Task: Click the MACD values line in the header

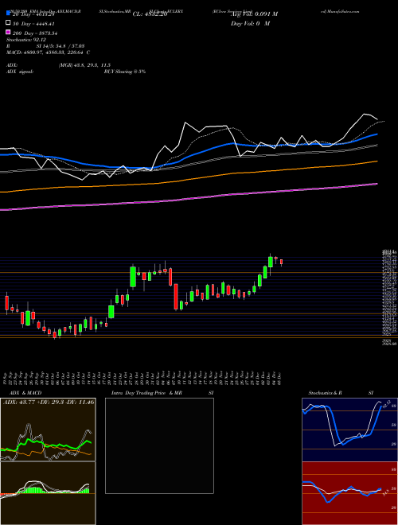Action: pos(48,52)
